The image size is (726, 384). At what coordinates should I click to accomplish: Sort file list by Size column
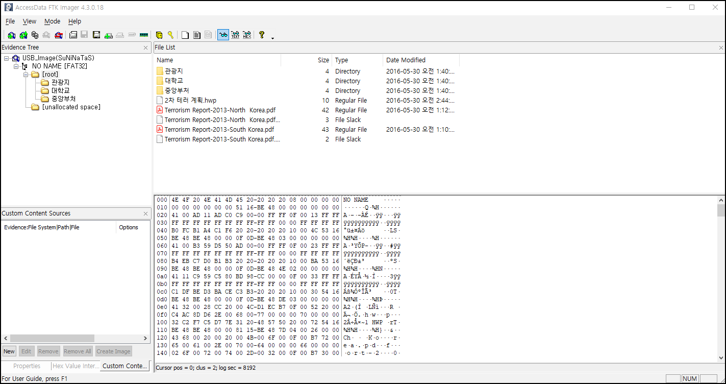click(307, 60)
